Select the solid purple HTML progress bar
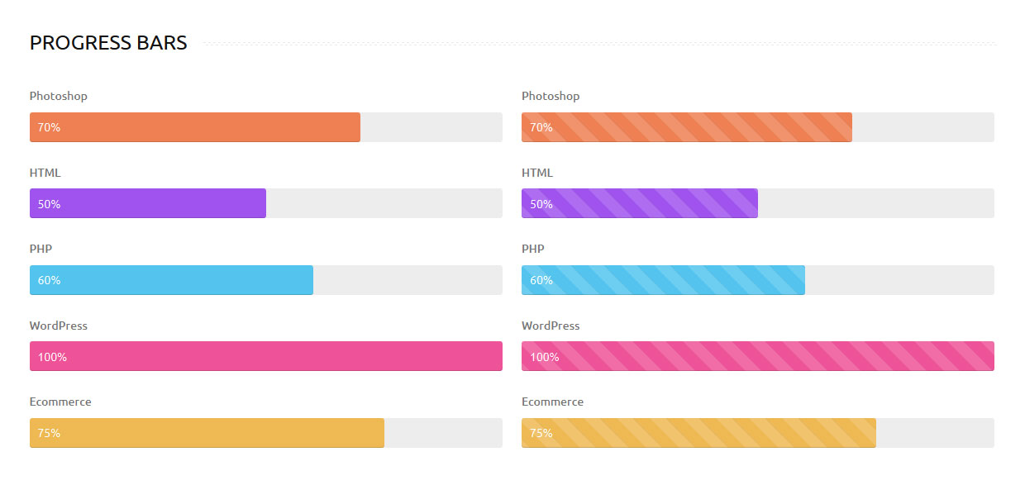 pos(147,203)
